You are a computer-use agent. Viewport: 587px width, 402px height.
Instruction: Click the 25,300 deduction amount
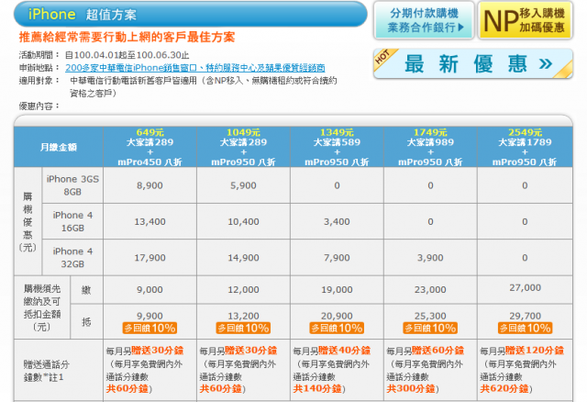pos(430,316)
